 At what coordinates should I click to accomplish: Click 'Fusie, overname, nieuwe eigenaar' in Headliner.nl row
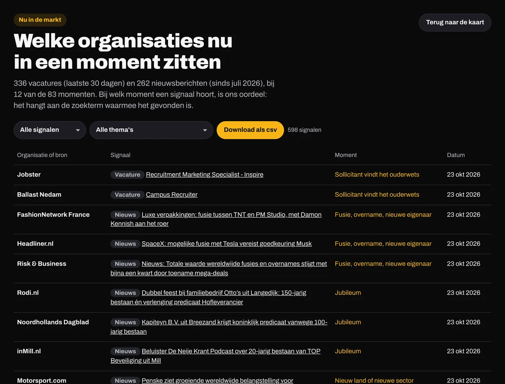383,244
